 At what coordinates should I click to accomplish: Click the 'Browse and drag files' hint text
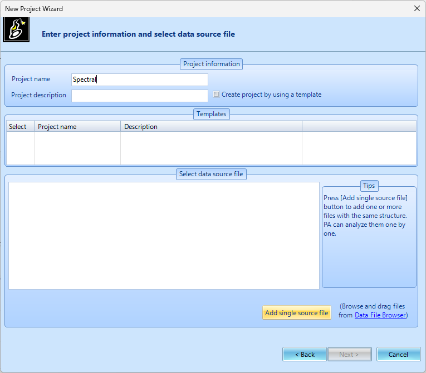pyautogui.click(x=373, y=311)
